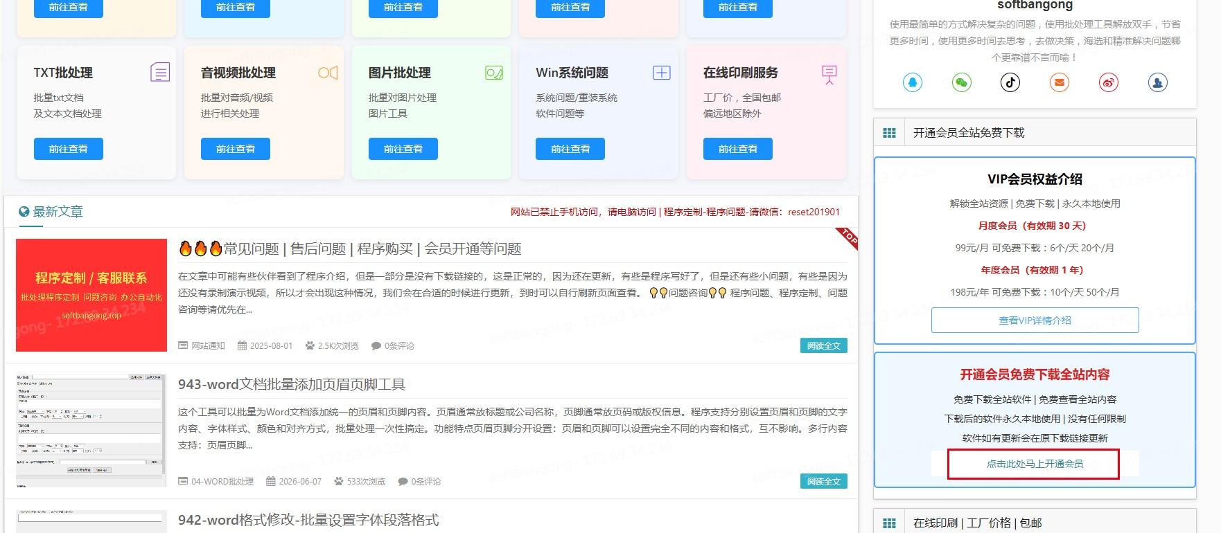Click the 最新文章 section heading
1221x533 pixels.
pyautogui.click(x=58, y=212)
